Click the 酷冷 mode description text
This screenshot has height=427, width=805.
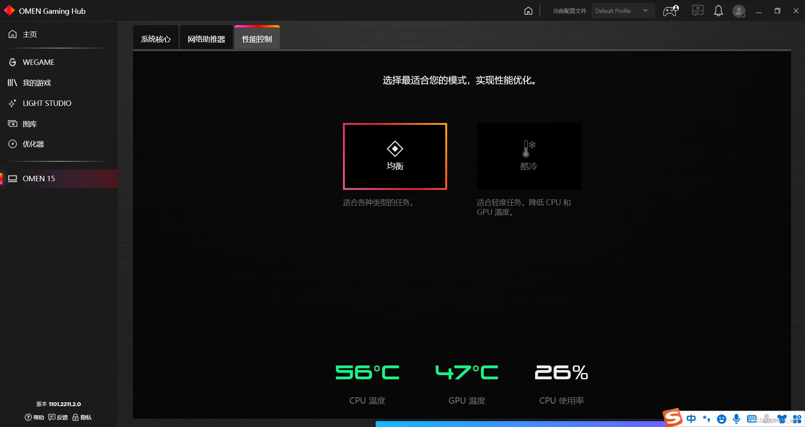click(x=524, y=207)
